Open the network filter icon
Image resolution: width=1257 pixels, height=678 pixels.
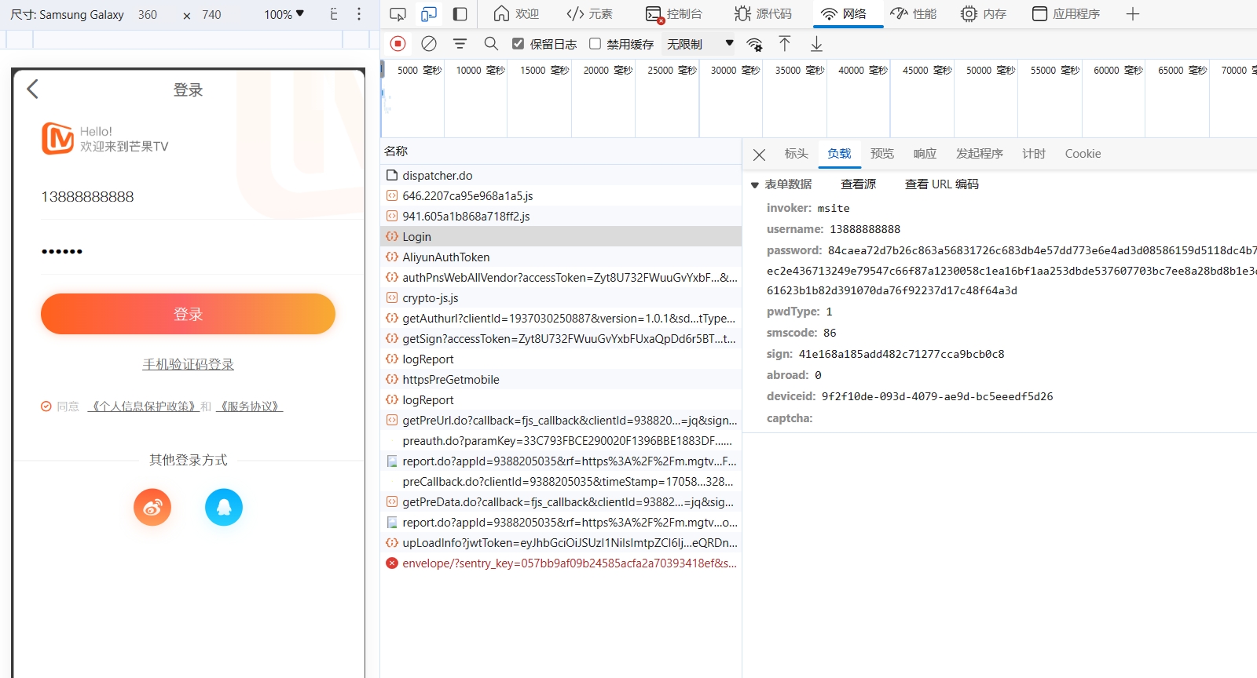click(460, 44)
